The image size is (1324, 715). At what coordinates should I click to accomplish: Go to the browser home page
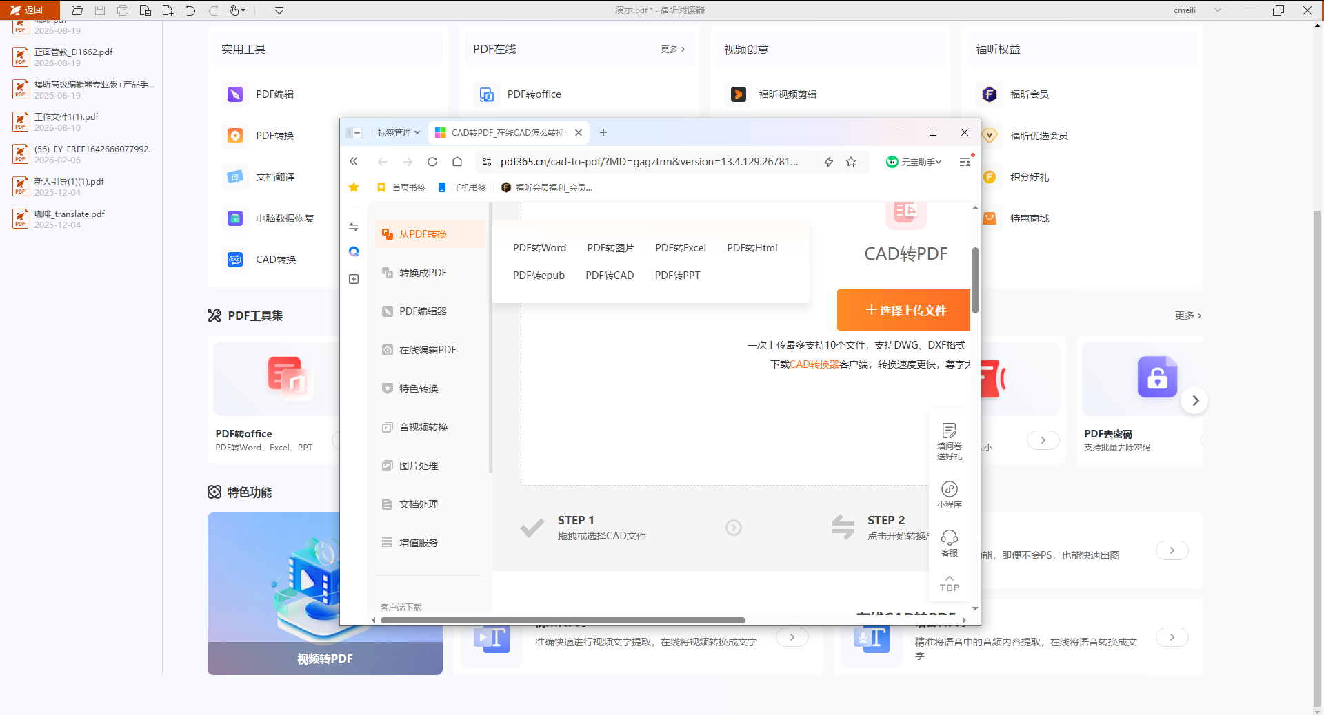457,162
